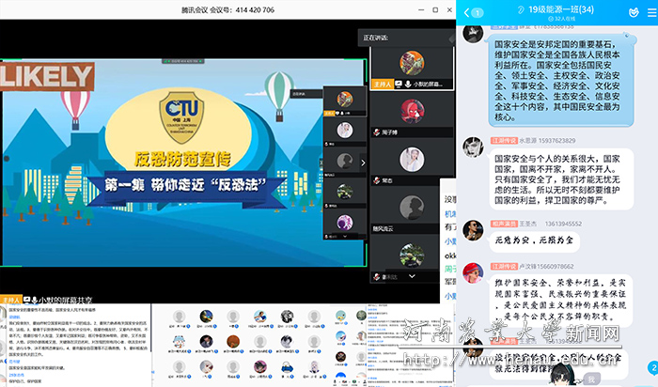Select the blue message bubble starting 国家安全是安邦定国
658x387 pixels.
point(561,80)
